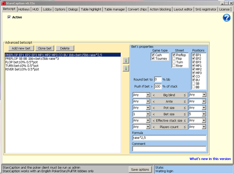This screenshot has height=174, width=234.
Task: Click the StarsCaption title bar app icon
Action: (3, 3)
